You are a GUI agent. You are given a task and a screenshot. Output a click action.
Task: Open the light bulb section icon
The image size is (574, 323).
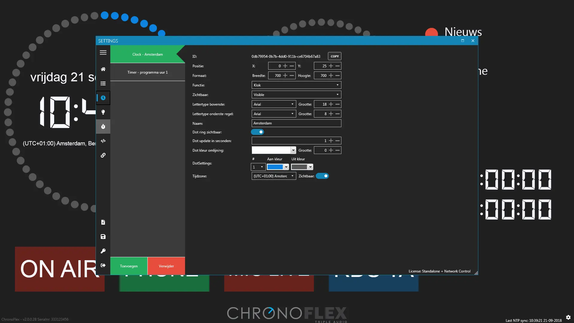103,112
